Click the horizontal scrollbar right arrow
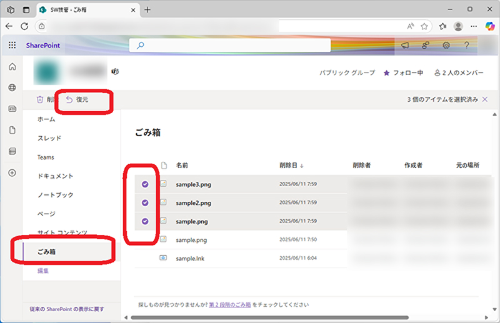The width and height of the screenshot is (500, 323). (x=486, y=317)
